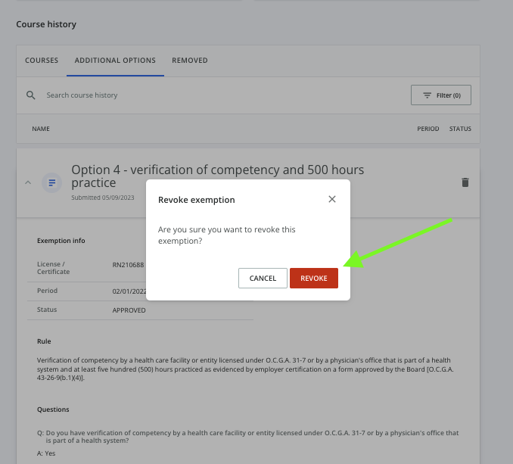Collapse the Option 4 row chevron
The height and width of the screenshot is (464, 513).
[x=28, y=182]
